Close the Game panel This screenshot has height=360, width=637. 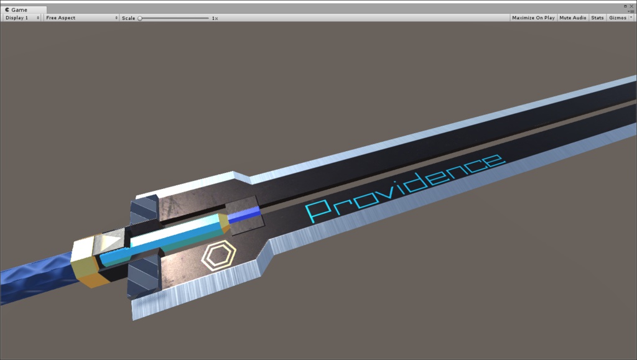(x=631, y=6)
